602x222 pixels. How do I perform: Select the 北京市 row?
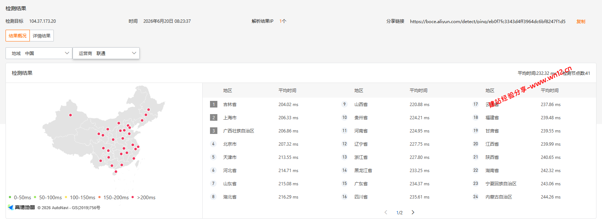[x=268, y=144]
